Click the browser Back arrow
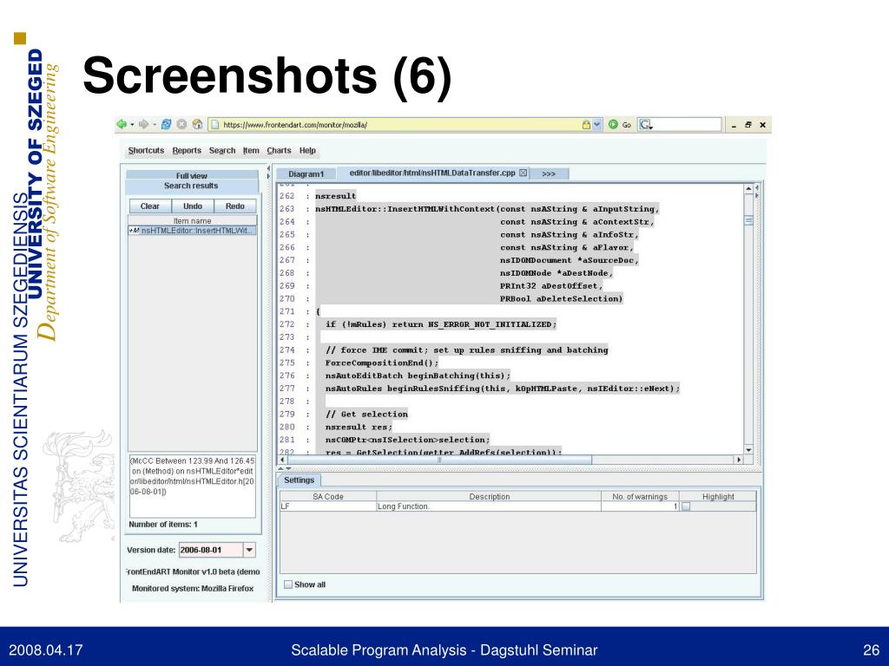Screen dimensions: 889x666 (x=122, y=124)
